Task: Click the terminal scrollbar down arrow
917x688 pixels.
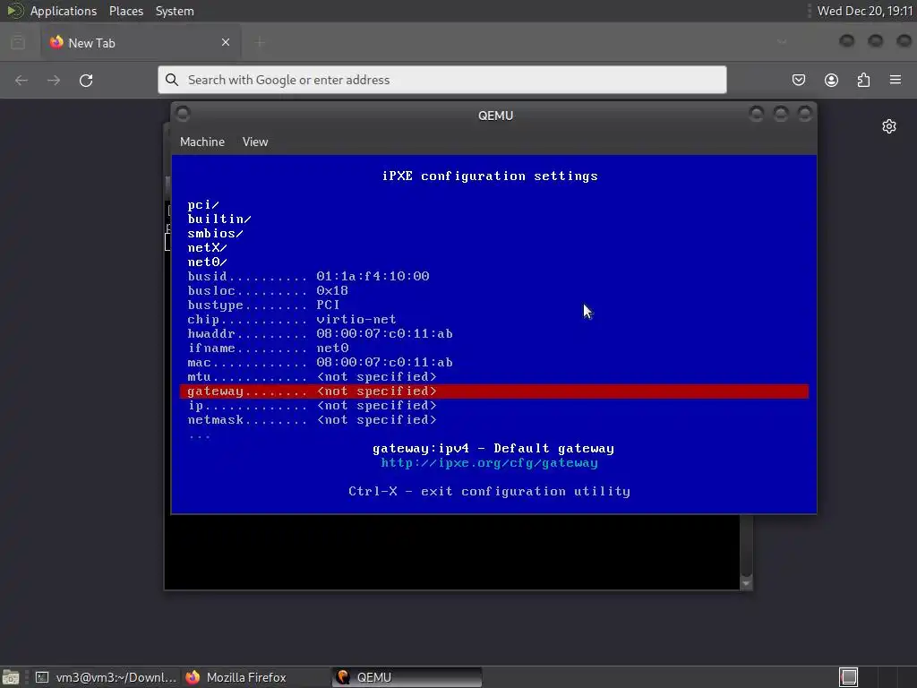Action: [x=746, y=583]
